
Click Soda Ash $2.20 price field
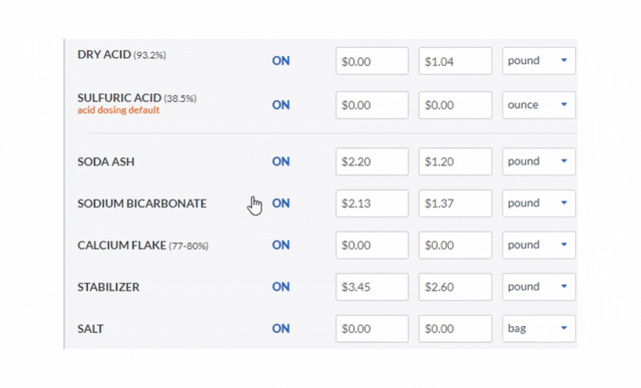click(x=372, y=161)
